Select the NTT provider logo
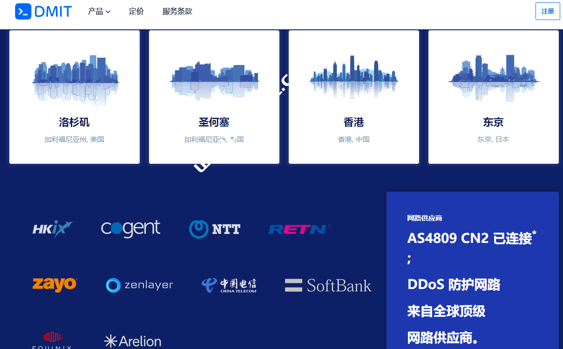 point(214,229)
